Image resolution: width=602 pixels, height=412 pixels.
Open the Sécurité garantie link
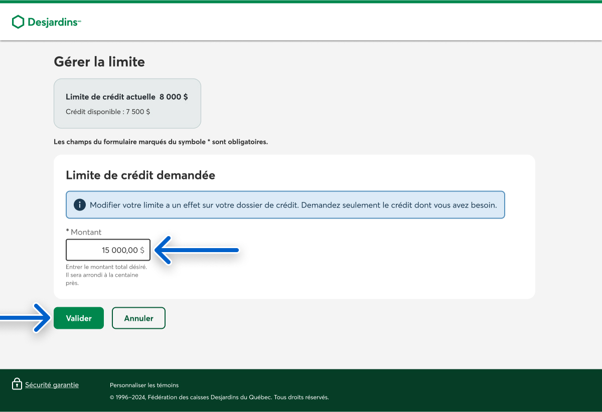[52, 385]
